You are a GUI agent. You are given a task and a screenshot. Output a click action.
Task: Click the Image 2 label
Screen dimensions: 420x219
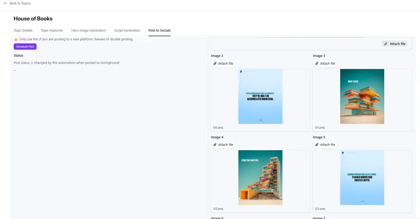tap(217, 56)
